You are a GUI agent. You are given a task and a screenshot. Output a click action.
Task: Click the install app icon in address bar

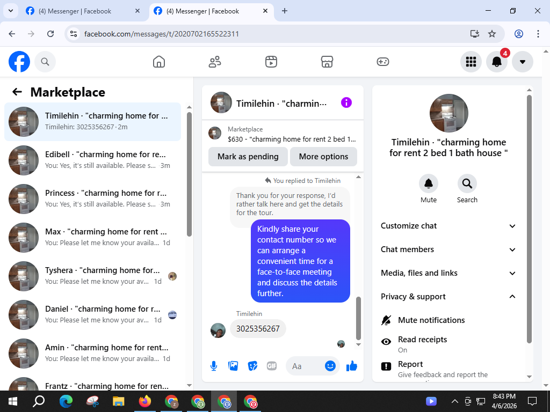coord(475,34)
